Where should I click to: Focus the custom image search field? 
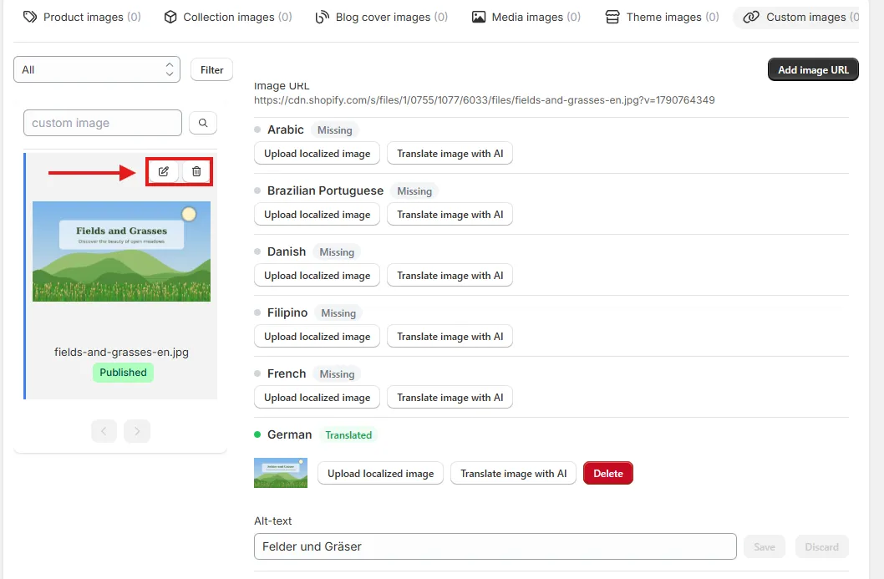[103, 123]
